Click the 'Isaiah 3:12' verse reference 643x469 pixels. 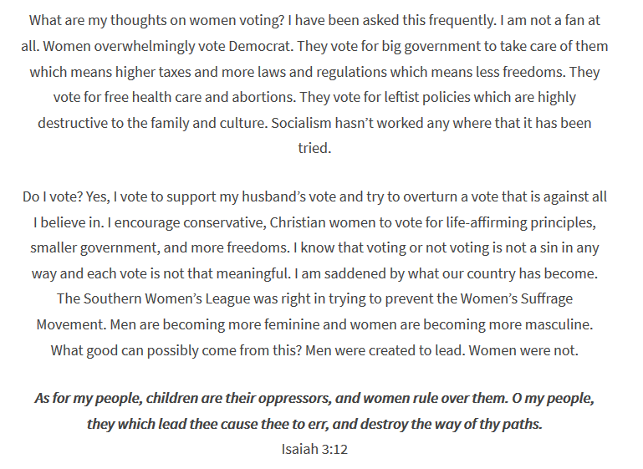314,449
